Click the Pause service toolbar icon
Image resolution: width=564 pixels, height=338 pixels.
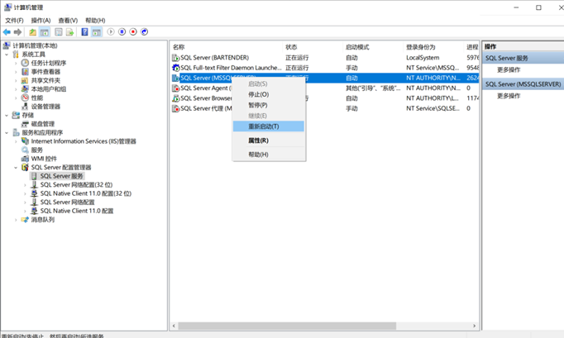pos(122,32)
